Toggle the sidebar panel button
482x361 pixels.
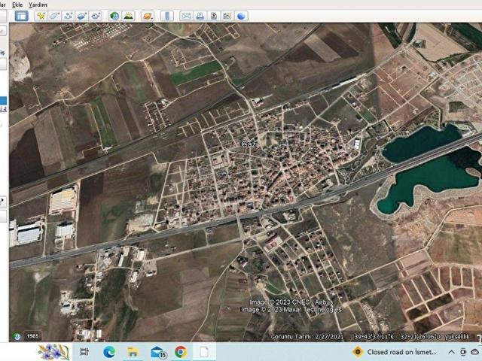[21, 16]
